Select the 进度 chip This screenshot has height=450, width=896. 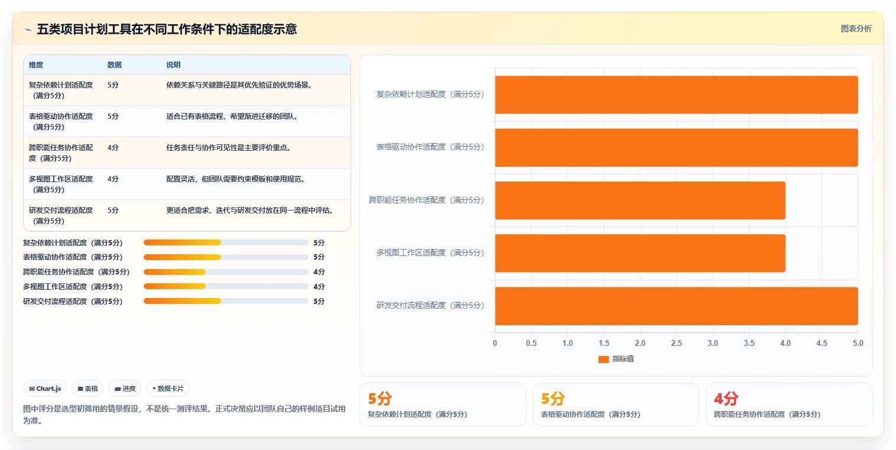coord(125,389)
